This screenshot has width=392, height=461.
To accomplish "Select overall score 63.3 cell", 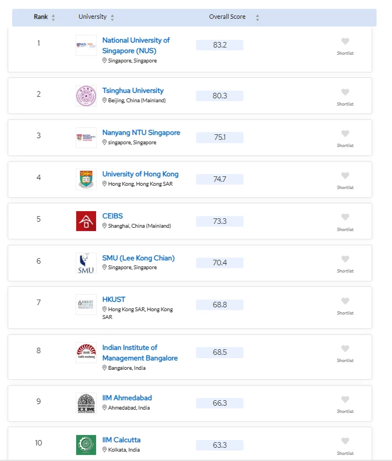I will click(x=220, y=445).
